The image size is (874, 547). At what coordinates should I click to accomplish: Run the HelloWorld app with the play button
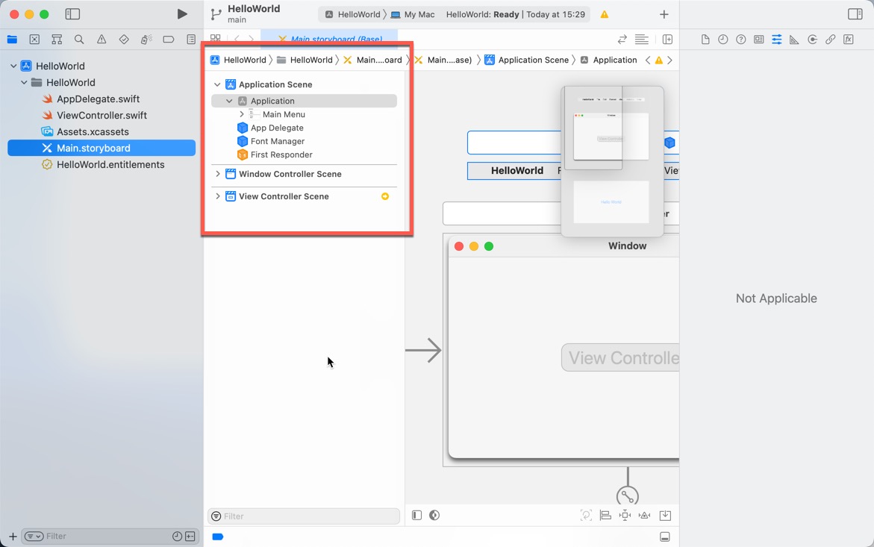point(181,14)
